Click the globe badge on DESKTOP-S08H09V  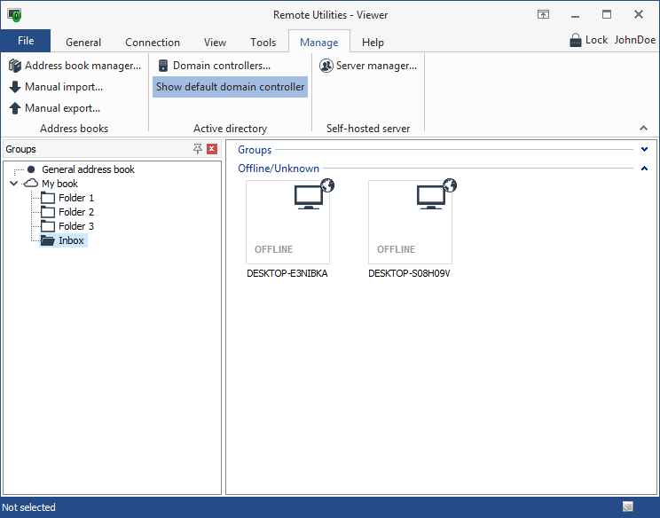(x=450, y=184)
